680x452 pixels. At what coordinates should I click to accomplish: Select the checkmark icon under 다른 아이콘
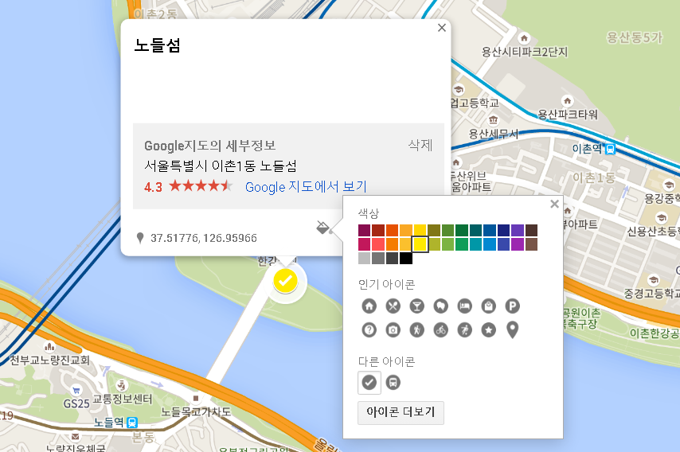click(369, 383)
